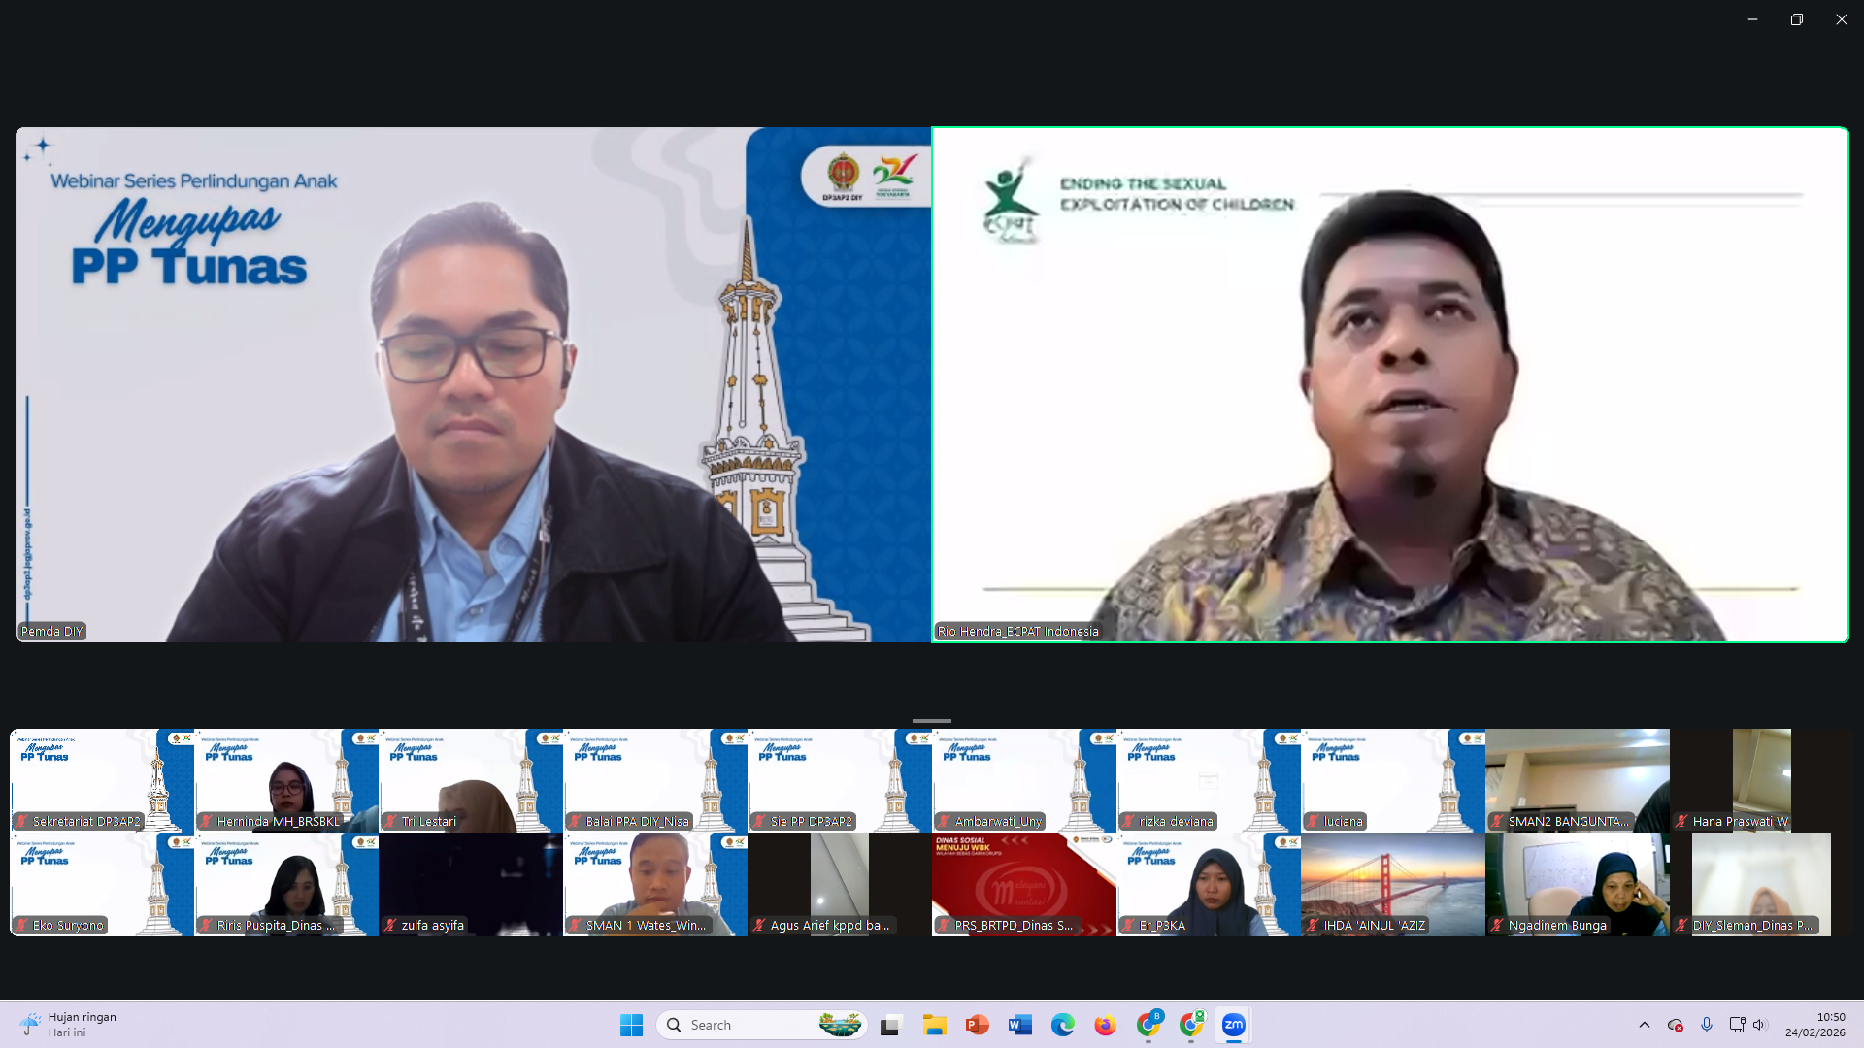This screenshot has width=1864, height=1048.
Task: Open the clock and date panel
Action: (1814, 1025)
